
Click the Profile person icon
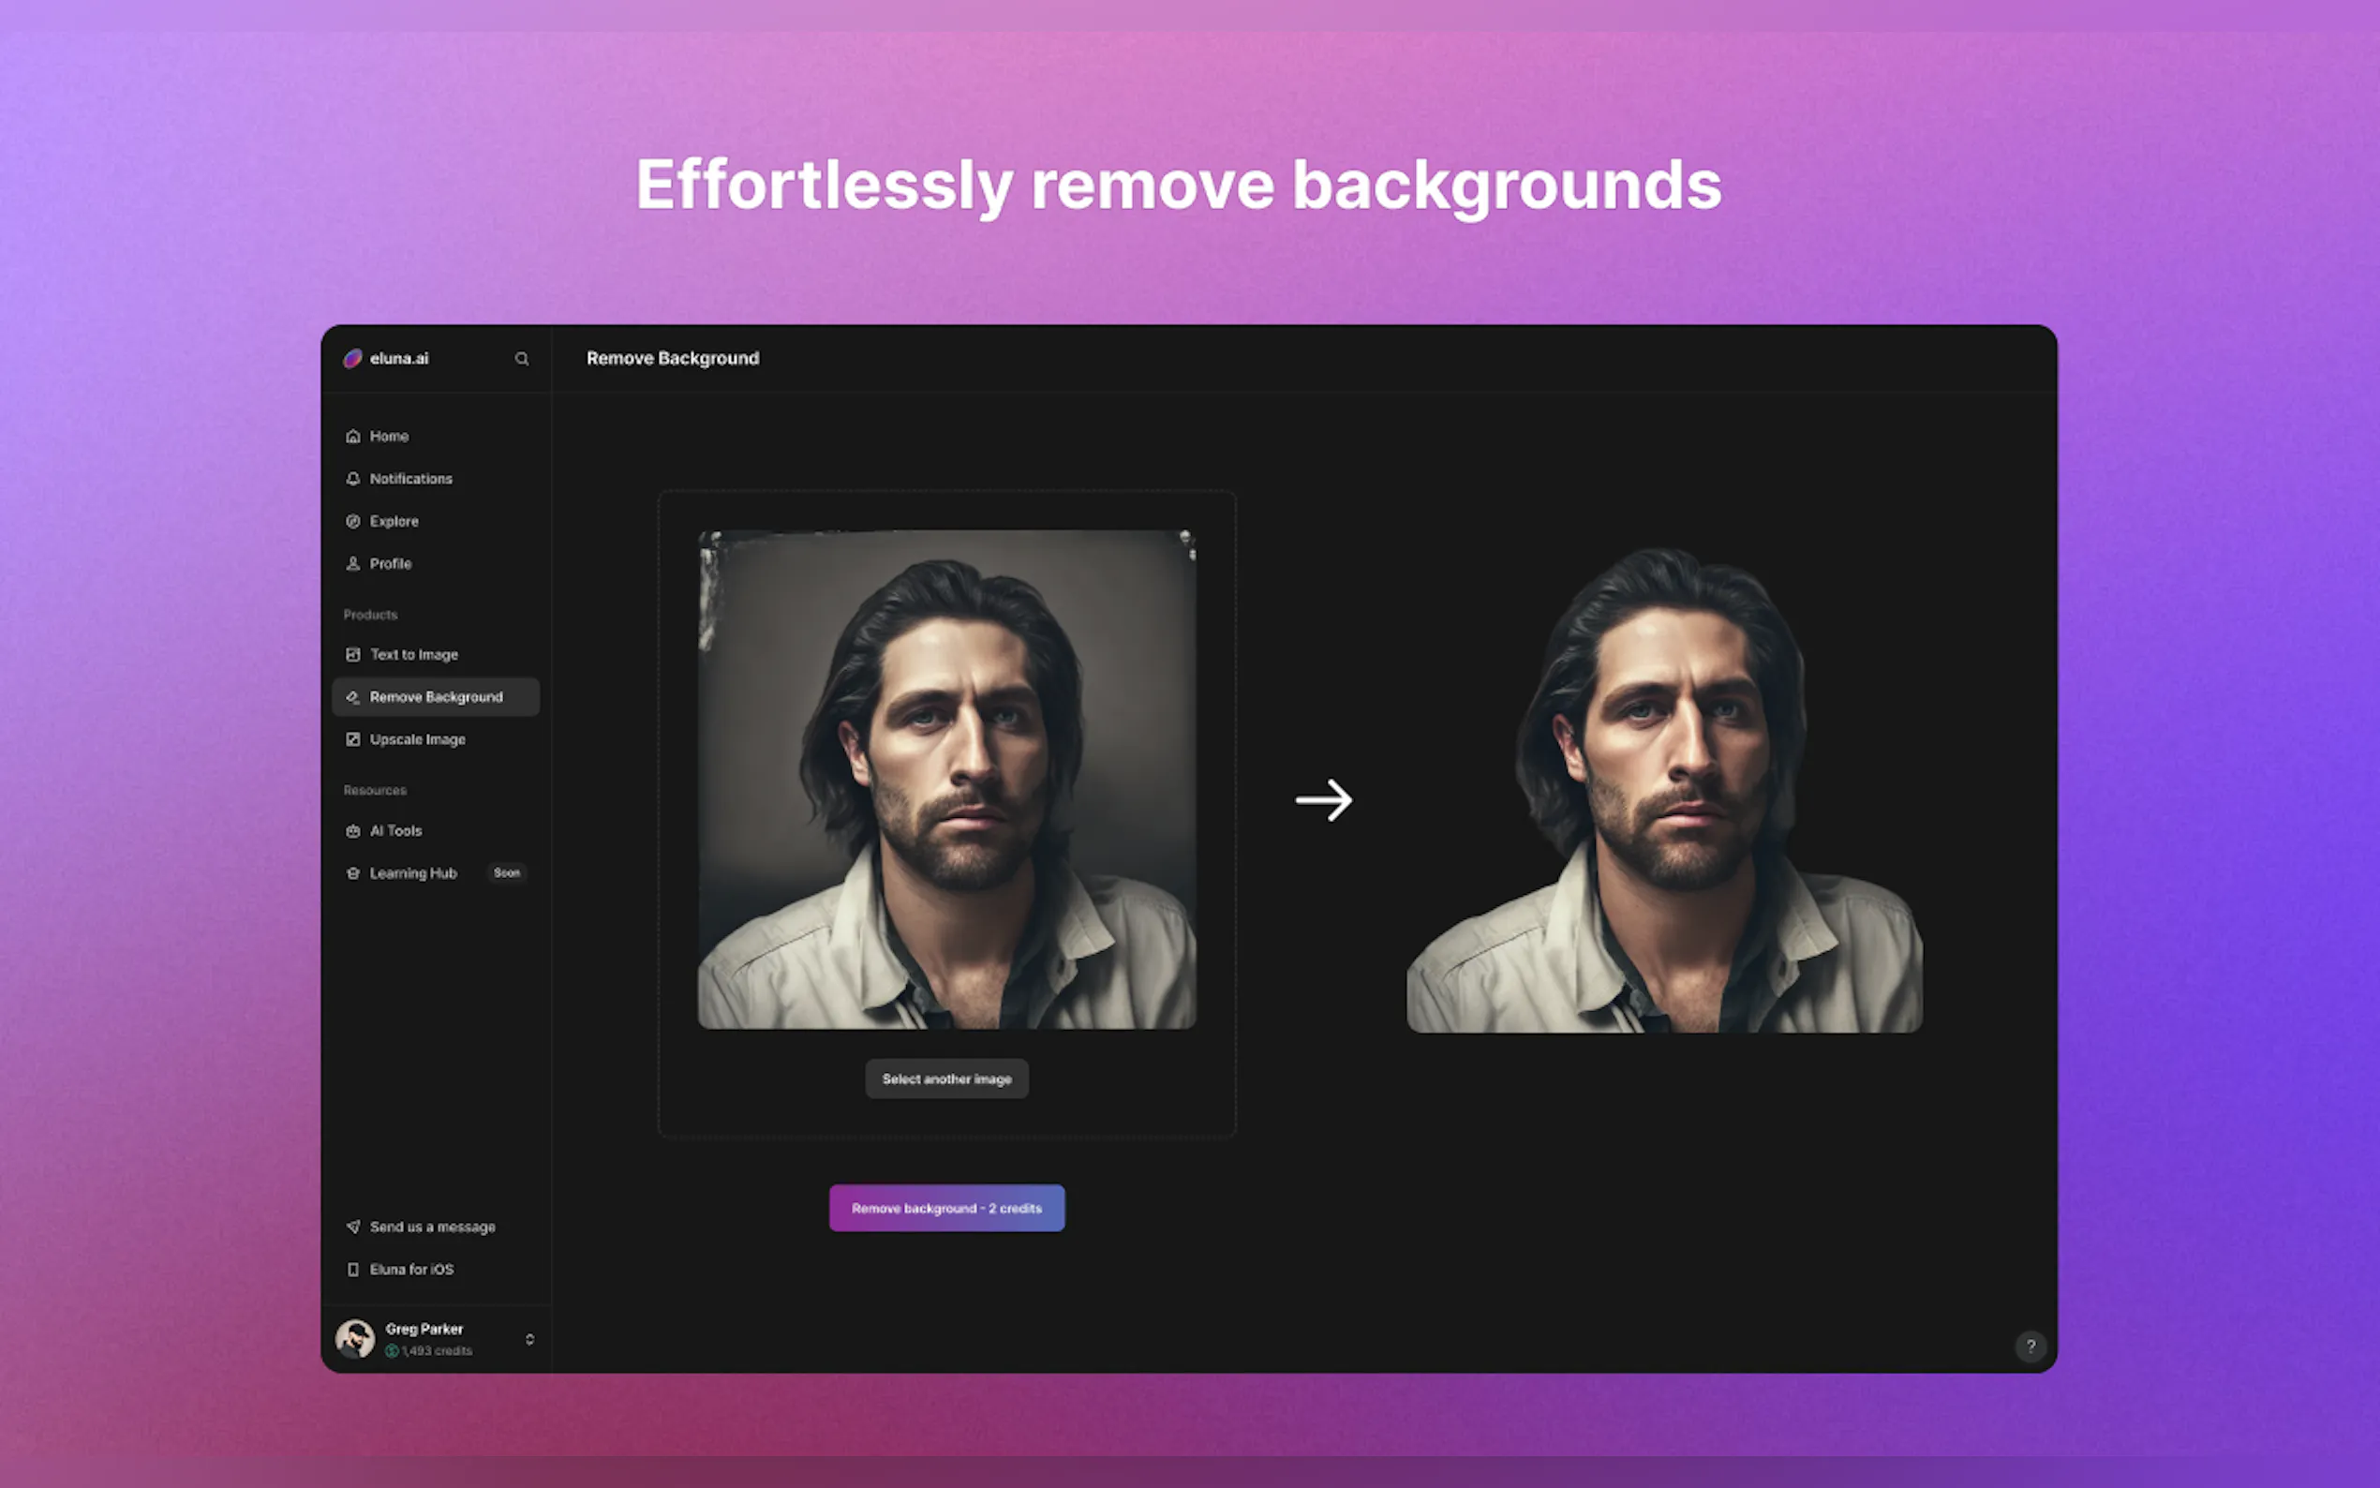(x=353, y=564)
